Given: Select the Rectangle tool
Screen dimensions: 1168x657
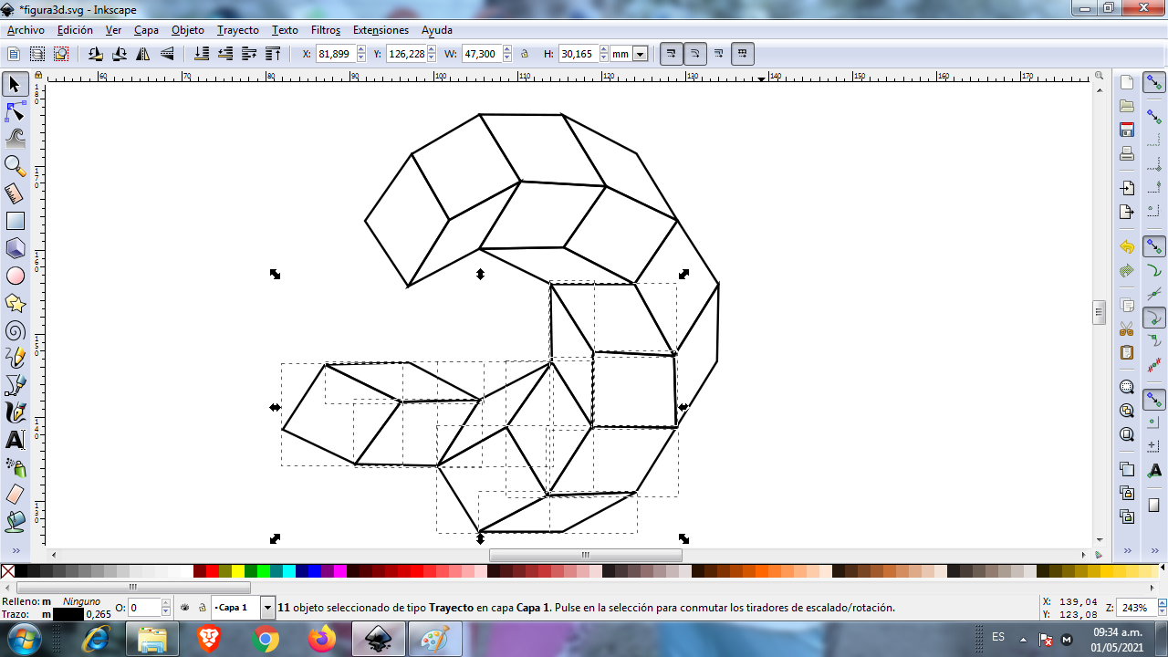Looking at the screenshot, I should click(x=15, y=221).
